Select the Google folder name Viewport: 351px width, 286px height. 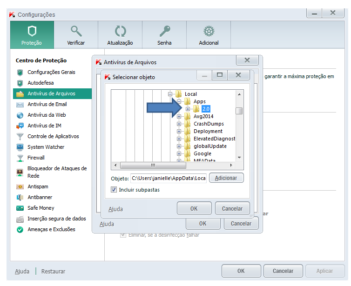[202, 153]
